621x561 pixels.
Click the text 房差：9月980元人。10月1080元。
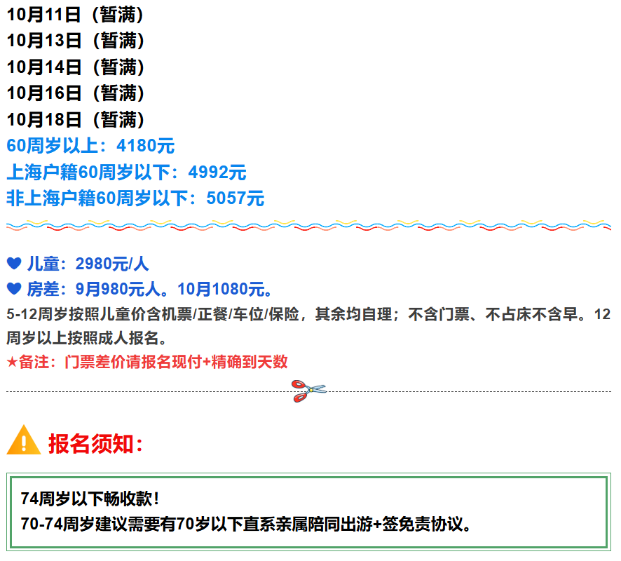(150, 289)
